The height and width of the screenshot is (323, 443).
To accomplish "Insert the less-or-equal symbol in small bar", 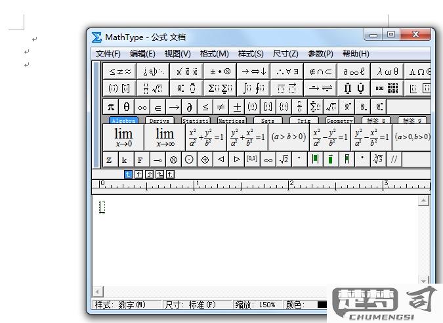I will click(205, 107).
